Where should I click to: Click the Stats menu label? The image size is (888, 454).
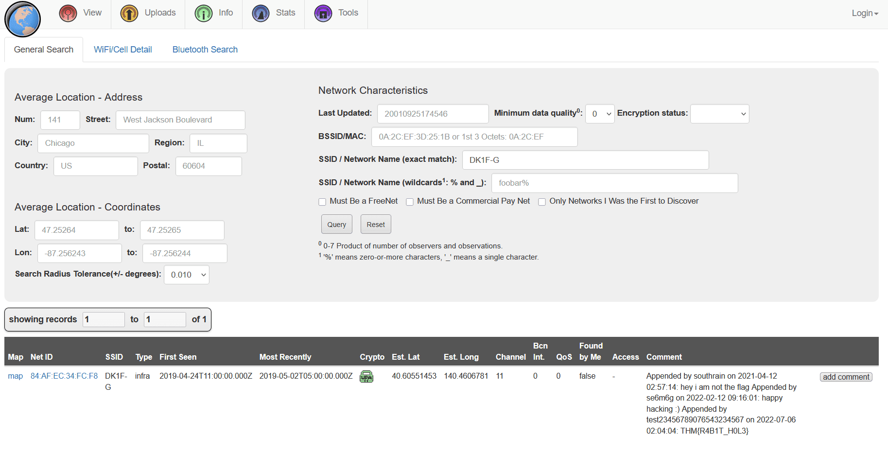tap(286, 13)
